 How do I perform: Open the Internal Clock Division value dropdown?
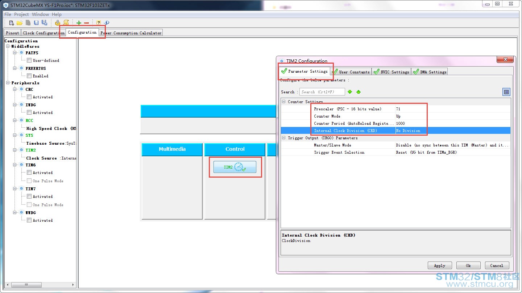(x=453, y=131)
